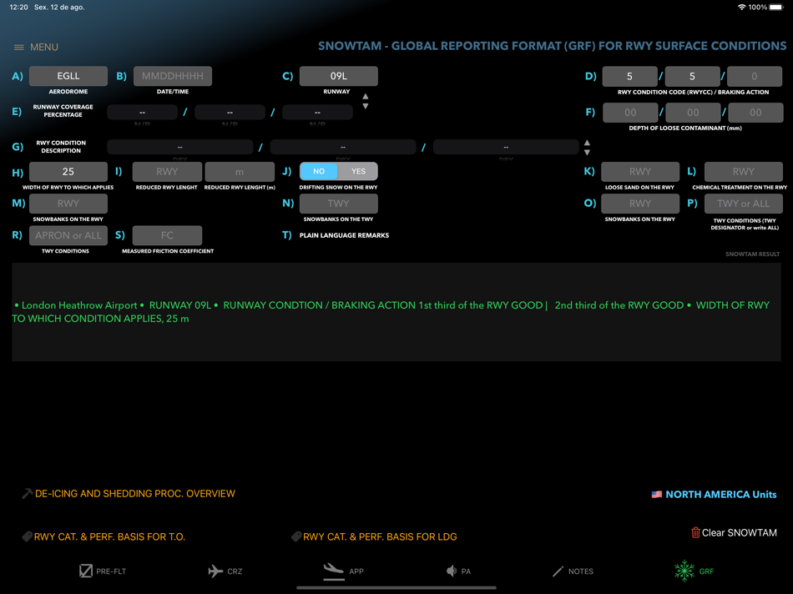This screenshot has height=594, width=793.
Task: Tap item M snowbanks RWY field
Action: [68, 204]
